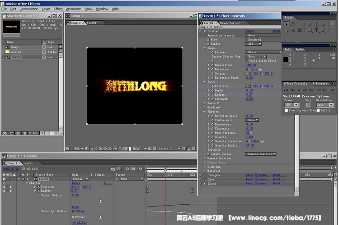Toggle title-action safe guides in Comp viewer

tap(87, 149)
